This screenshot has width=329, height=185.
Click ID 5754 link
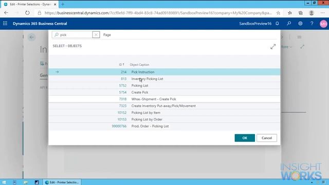tap(123, 92)
